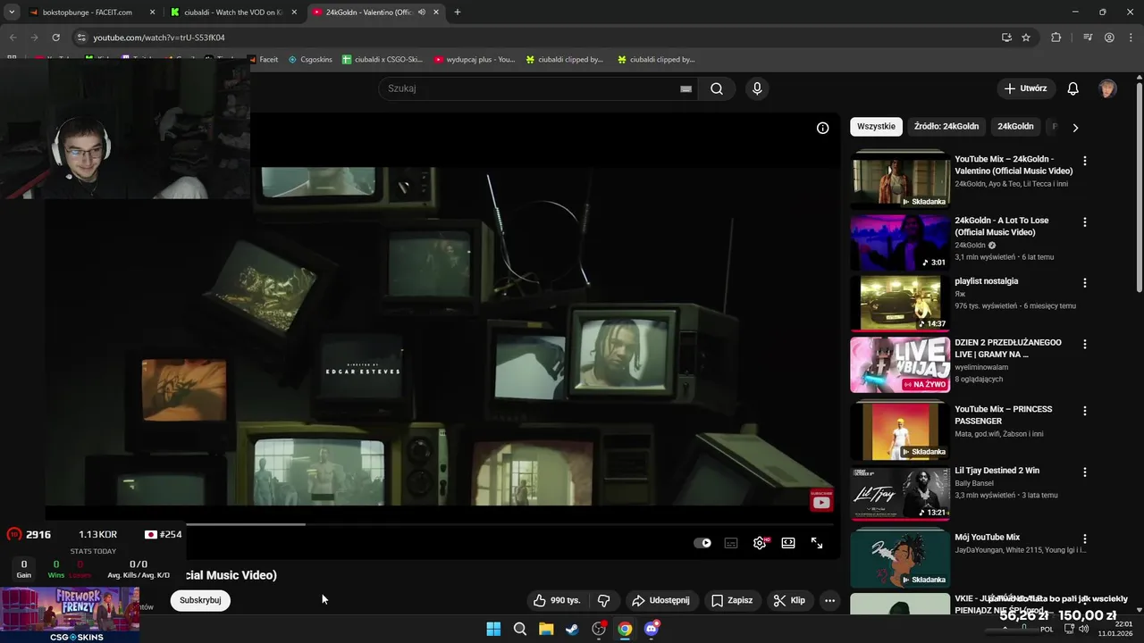The height and width of the screenshot is (643, 1144).
Task: Open the Mój YouTube Mix title
Action: [987, 538]
